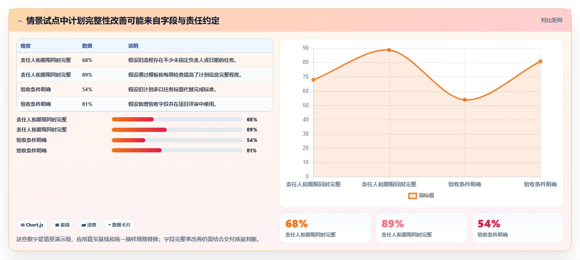580x260 pixels.
Task: Select the chart data point at 54
Action: (x=465, y=100)
